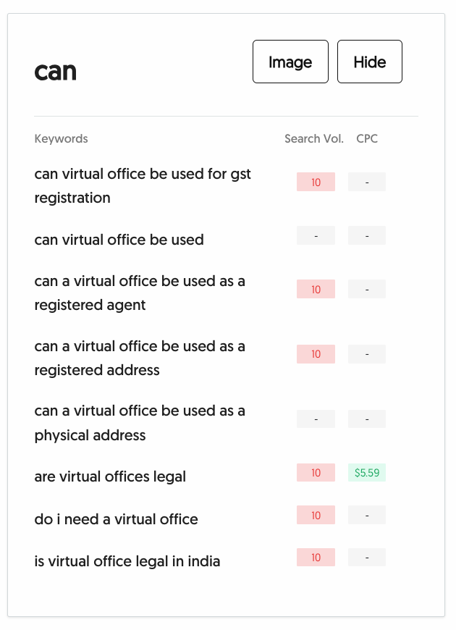Click empty search volume badge for 'can virtual office be used'
The image size is (456, 630).
(316, 236)
